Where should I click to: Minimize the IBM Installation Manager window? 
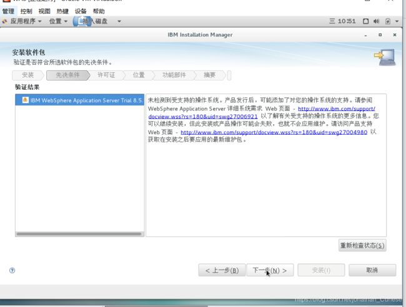pyautogui.click(x=365, y=35)
